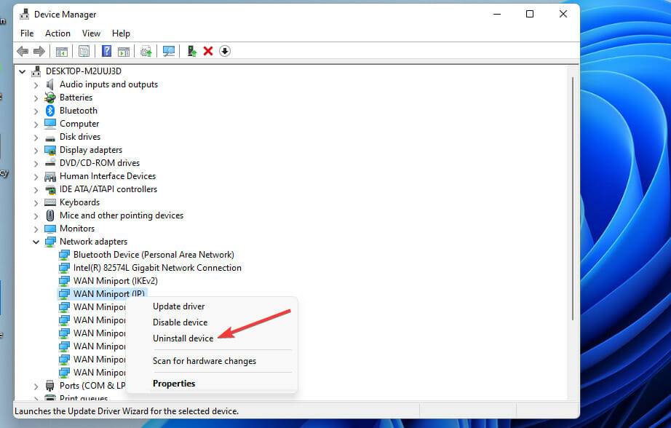Click the blue Help question-mark icon
The height and width of the screenshot is (428, 671).
[106, 52]
